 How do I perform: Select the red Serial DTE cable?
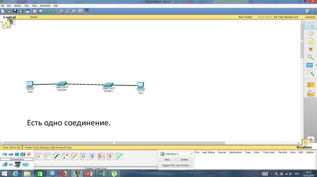click(x=110, y=156)
